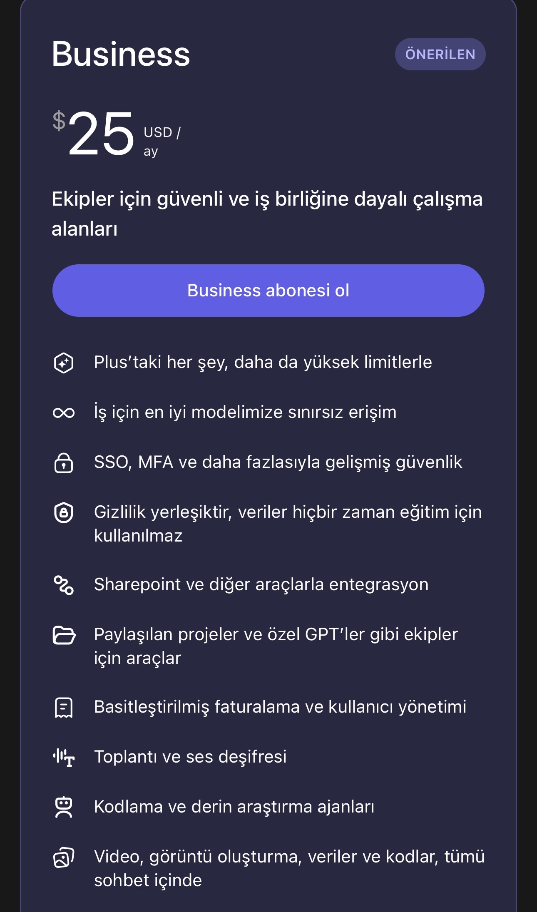Click Kodlama ve derin araştırma ajanları text
537x912 pixels.
[x=234, y=807]
